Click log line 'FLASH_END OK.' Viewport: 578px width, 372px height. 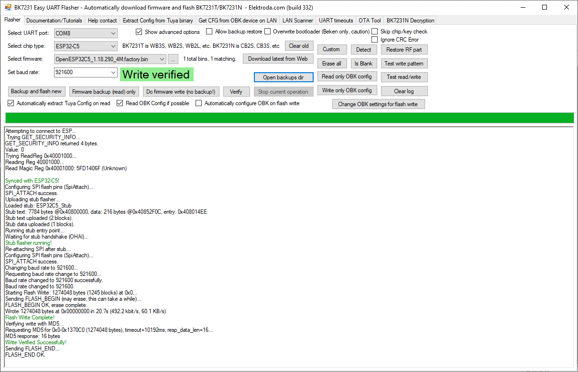pos(25,355)
